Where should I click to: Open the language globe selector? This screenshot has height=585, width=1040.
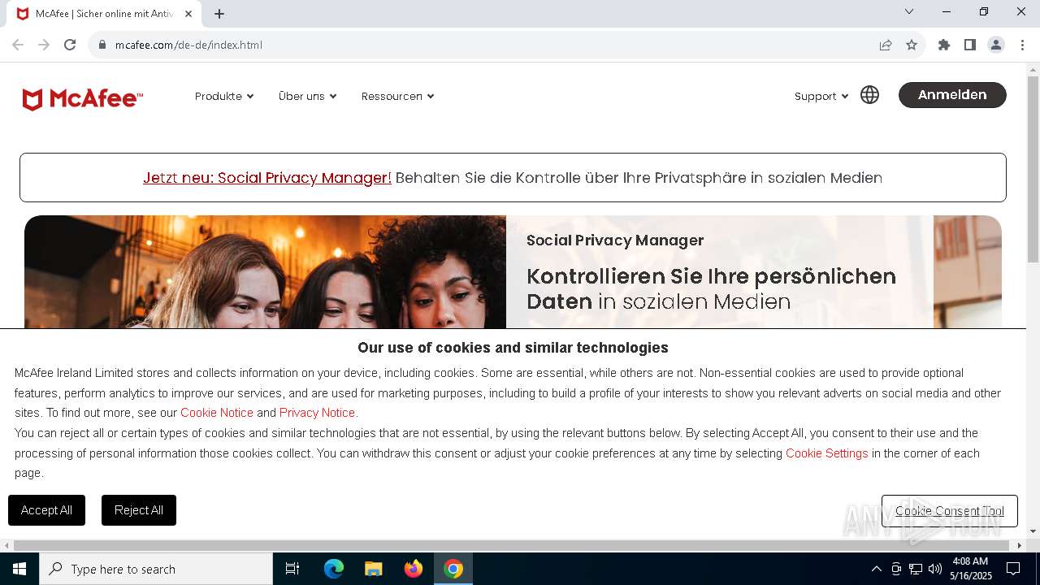[x=869, y=95]
